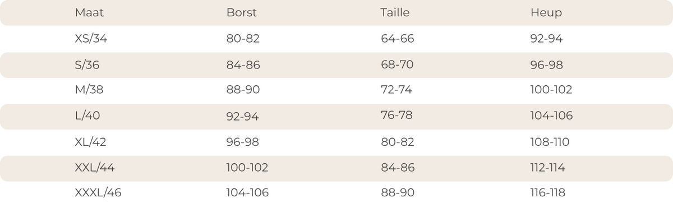Click the Maat column header

(x=90, y=13)
